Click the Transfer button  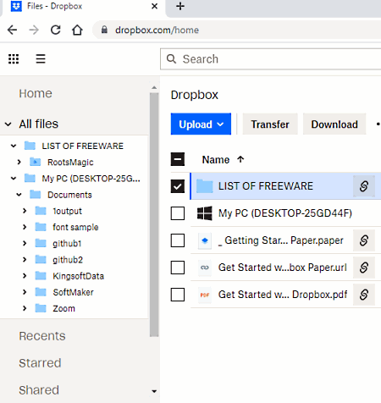coord(270,124)
